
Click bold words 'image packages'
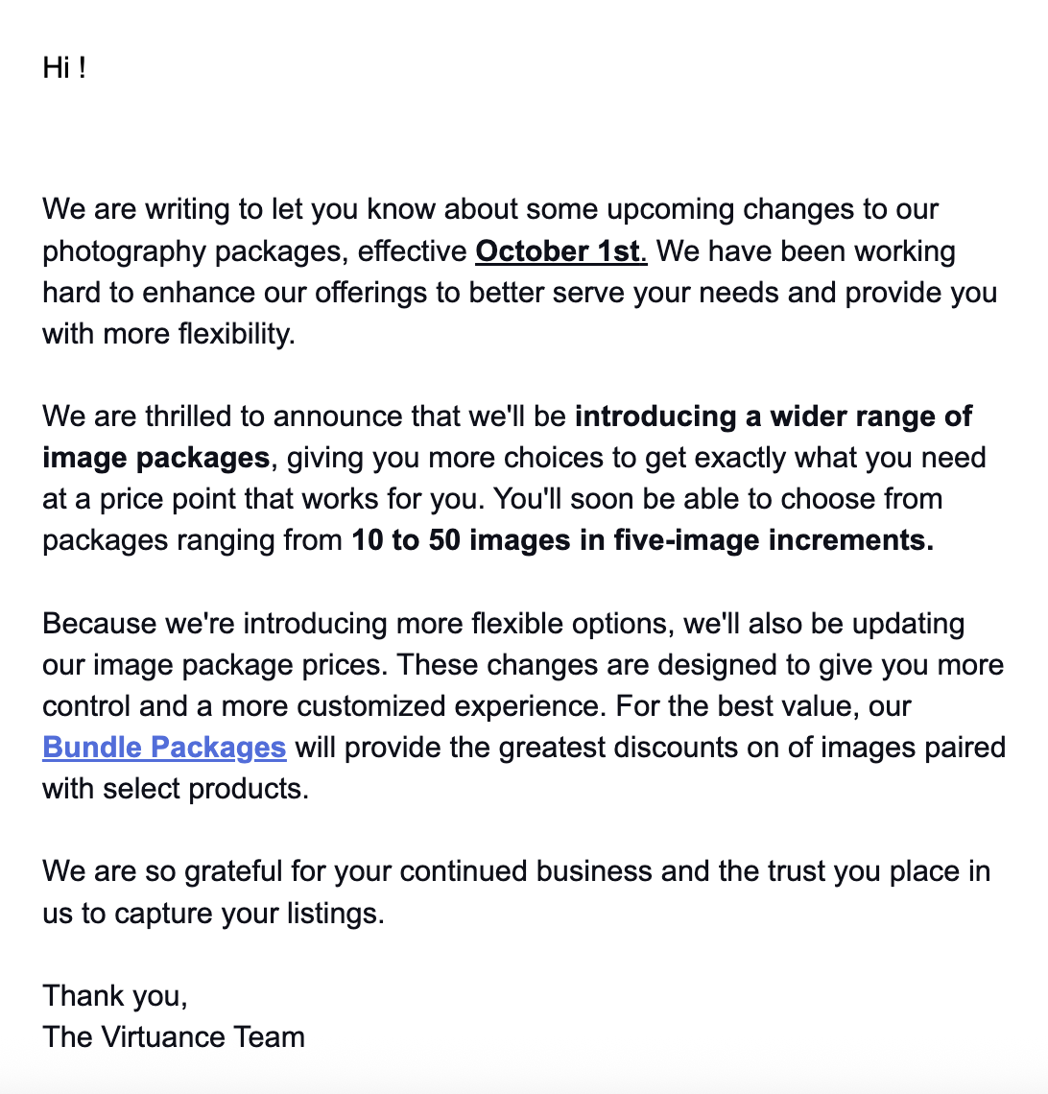155,458
